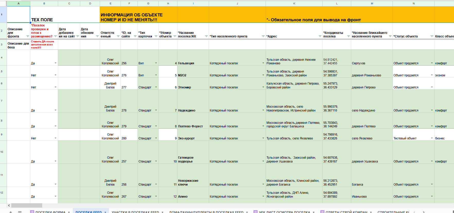Viewport: 454px width, 213px height.
Task: Select the 'Этномир' name cell
Action: click(x=193, y=84)
